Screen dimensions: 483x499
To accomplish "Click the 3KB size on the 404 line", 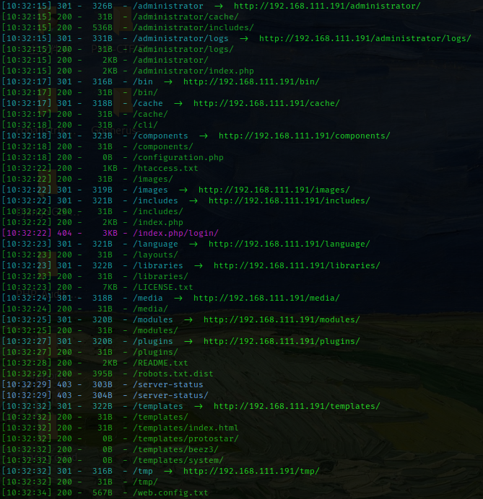I will click(x=110, y=233).
